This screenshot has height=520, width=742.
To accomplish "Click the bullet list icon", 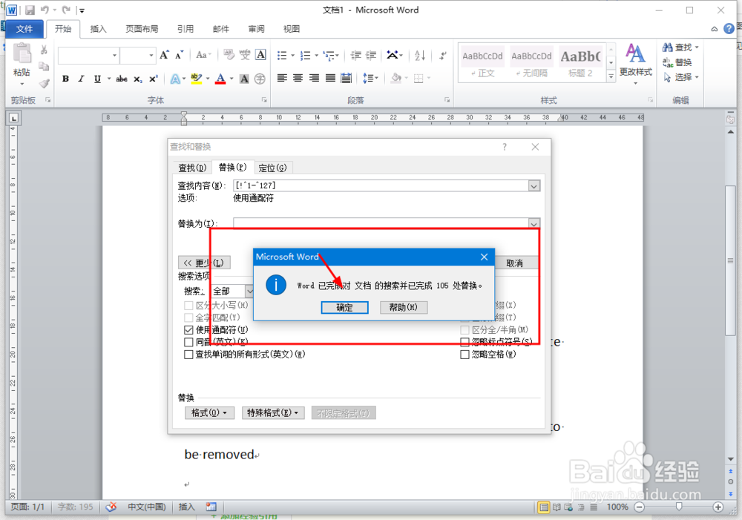I will (282, 56).
